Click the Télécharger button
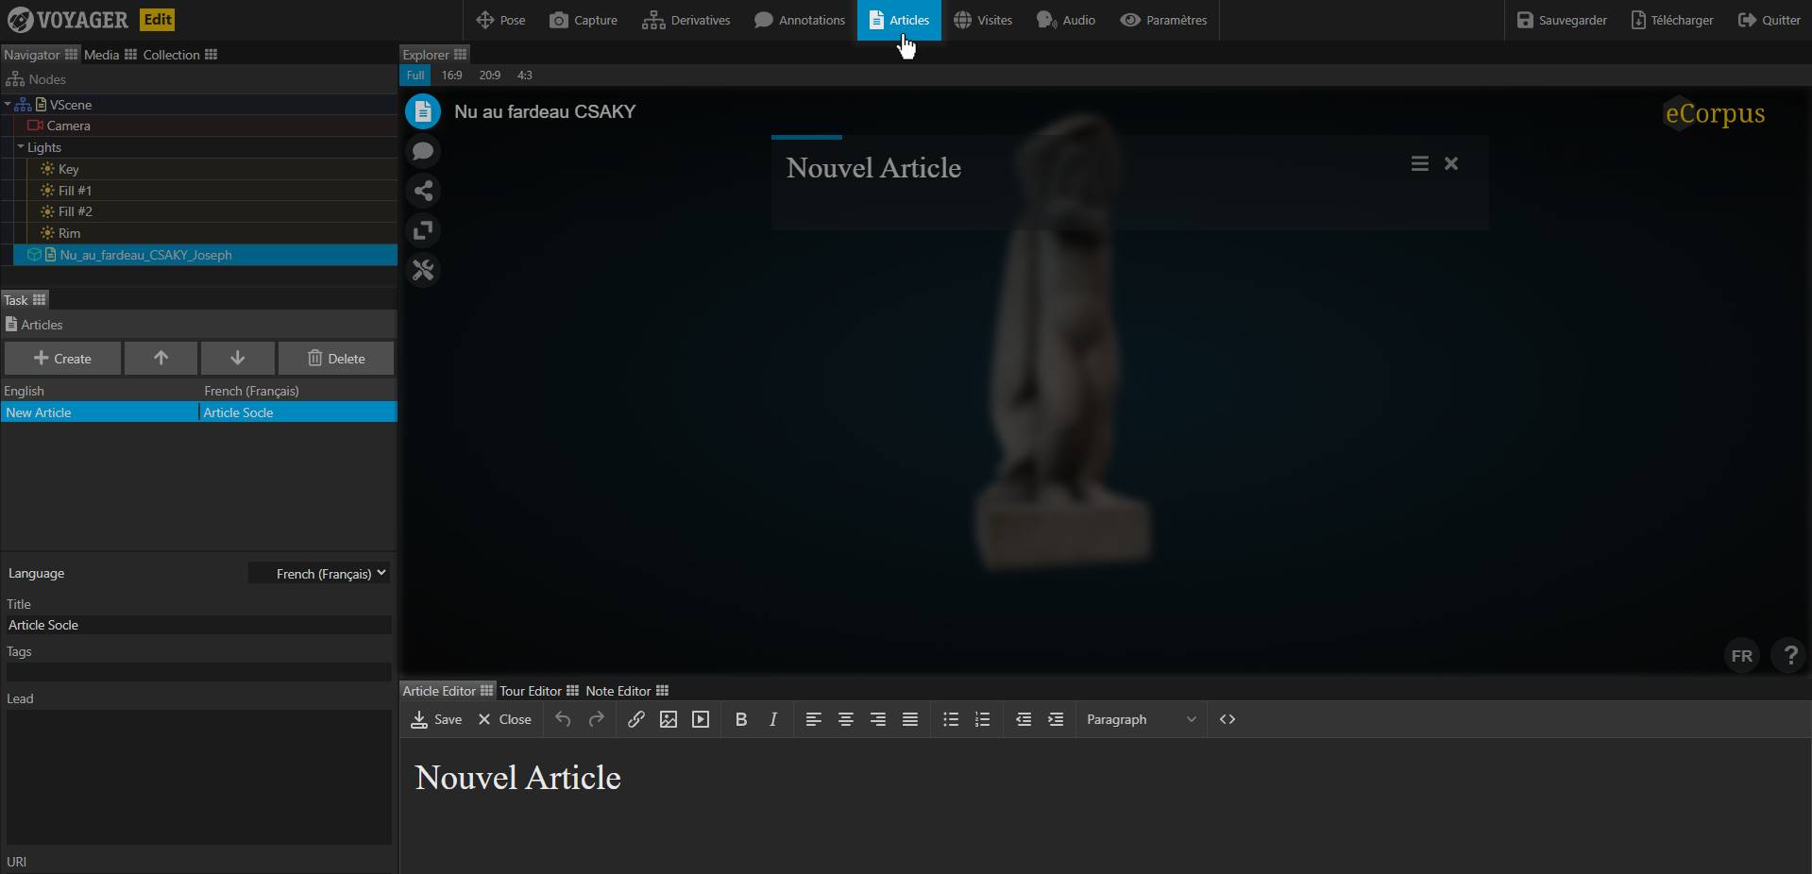Screen dimensions: 1812x874 tap(1672, 20)
